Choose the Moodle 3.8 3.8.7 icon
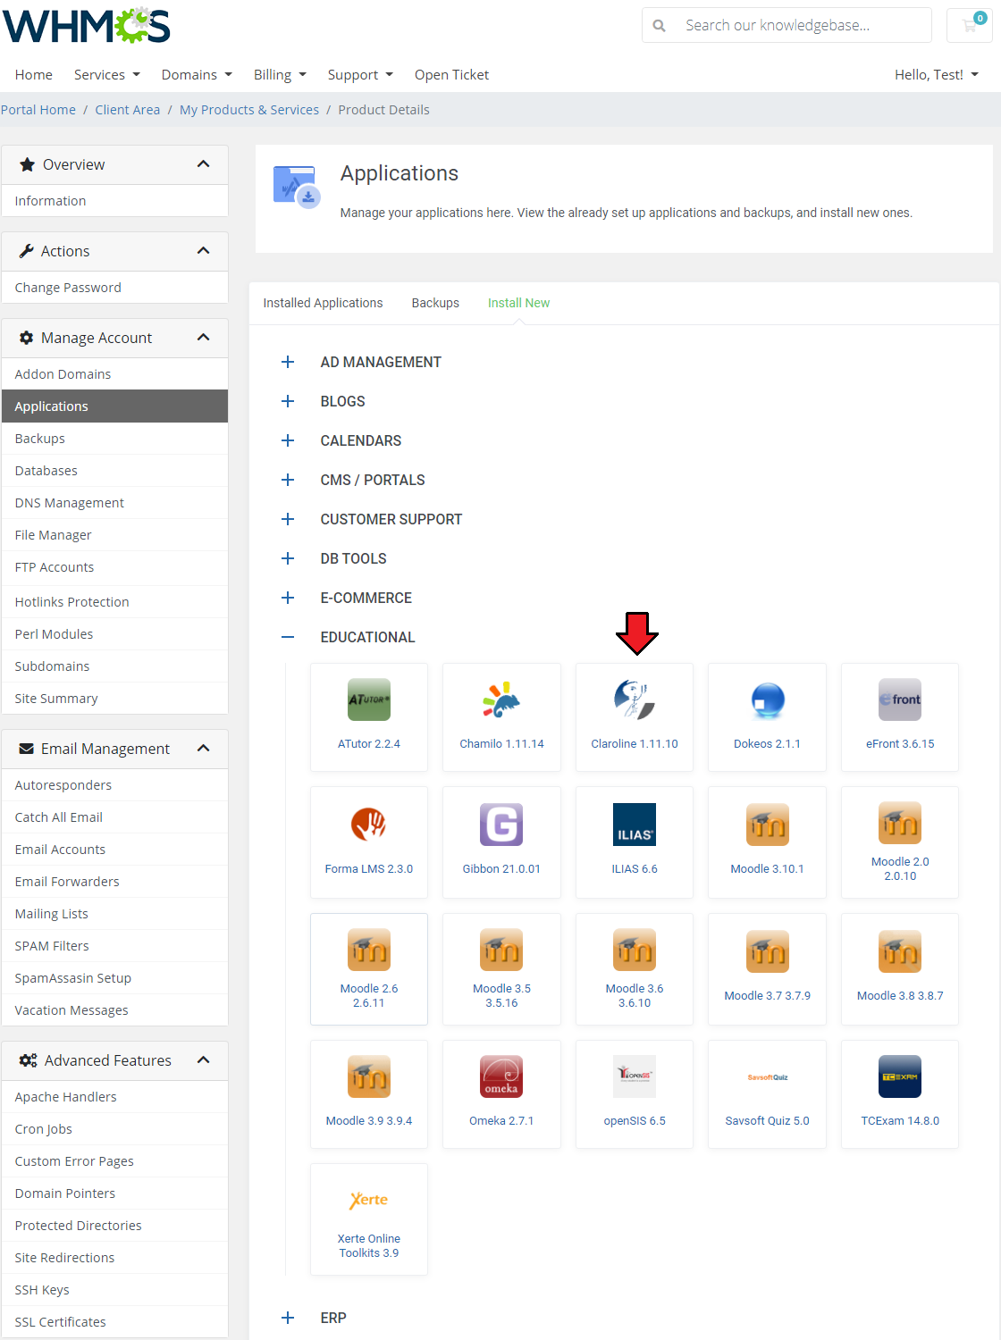This screenshot has height=1340, width=1001. click(x=900, y=951)
